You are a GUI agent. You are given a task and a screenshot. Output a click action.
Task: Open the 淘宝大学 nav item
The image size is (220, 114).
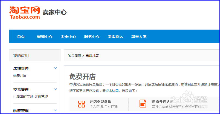click(x=139, y=37)
